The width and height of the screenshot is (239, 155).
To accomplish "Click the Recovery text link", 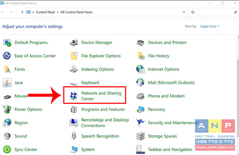I will click(157, 109).
